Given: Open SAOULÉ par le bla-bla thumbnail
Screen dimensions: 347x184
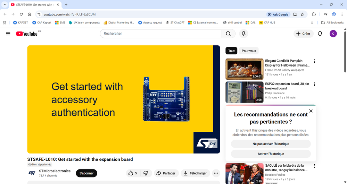Looking at the screenshot, I should tap(244, 174).
